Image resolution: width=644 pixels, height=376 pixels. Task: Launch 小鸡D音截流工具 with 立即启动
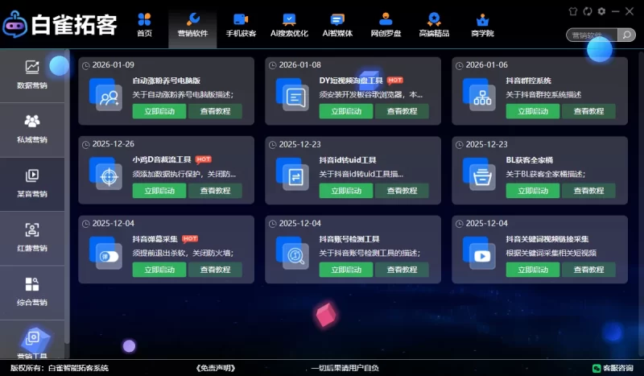(x=159, y=191)
